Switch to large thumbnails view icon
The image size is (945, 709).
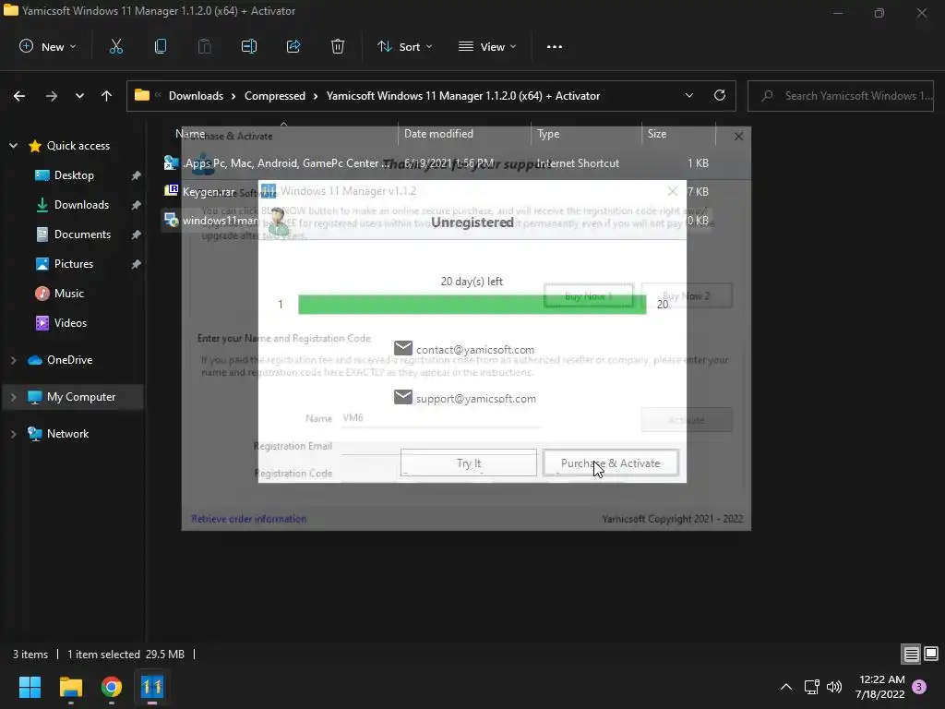931,654
